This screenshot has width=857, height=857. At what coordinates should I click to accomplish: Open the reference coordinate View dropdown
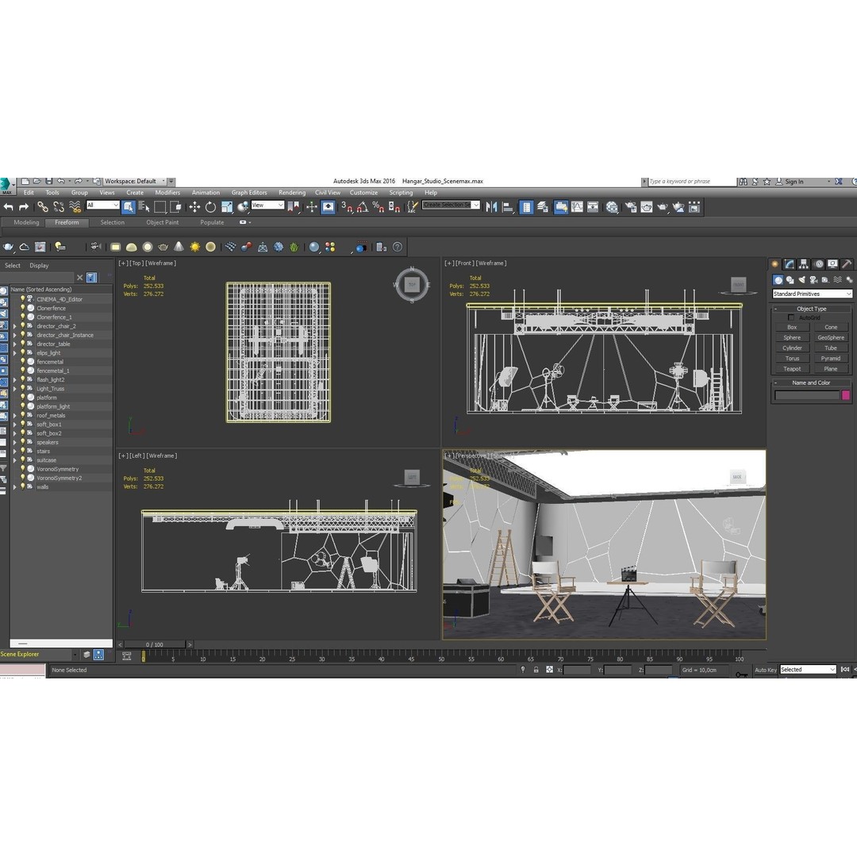point(268,205)
